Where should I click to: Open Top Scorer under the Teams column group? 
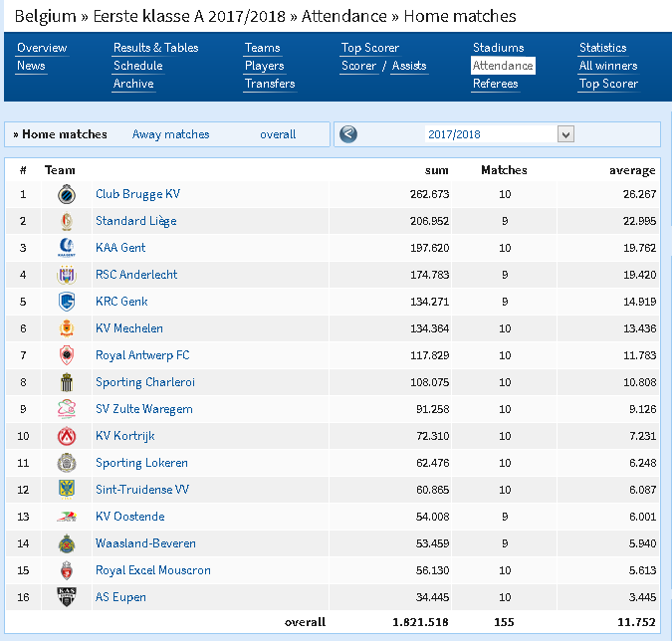click(370, 48)
